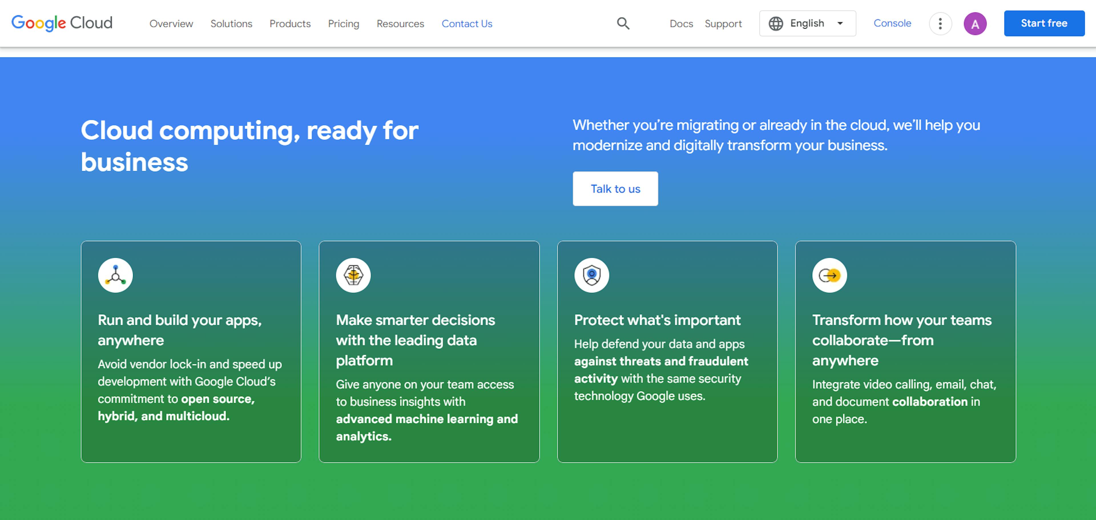Click 'against threats and fraudulent activity' text
This screenshot has width=1096, height=520.
tap(661, 369)
